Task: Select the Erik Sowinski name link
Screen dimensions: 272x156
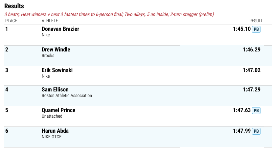Action: click(57, 70)
